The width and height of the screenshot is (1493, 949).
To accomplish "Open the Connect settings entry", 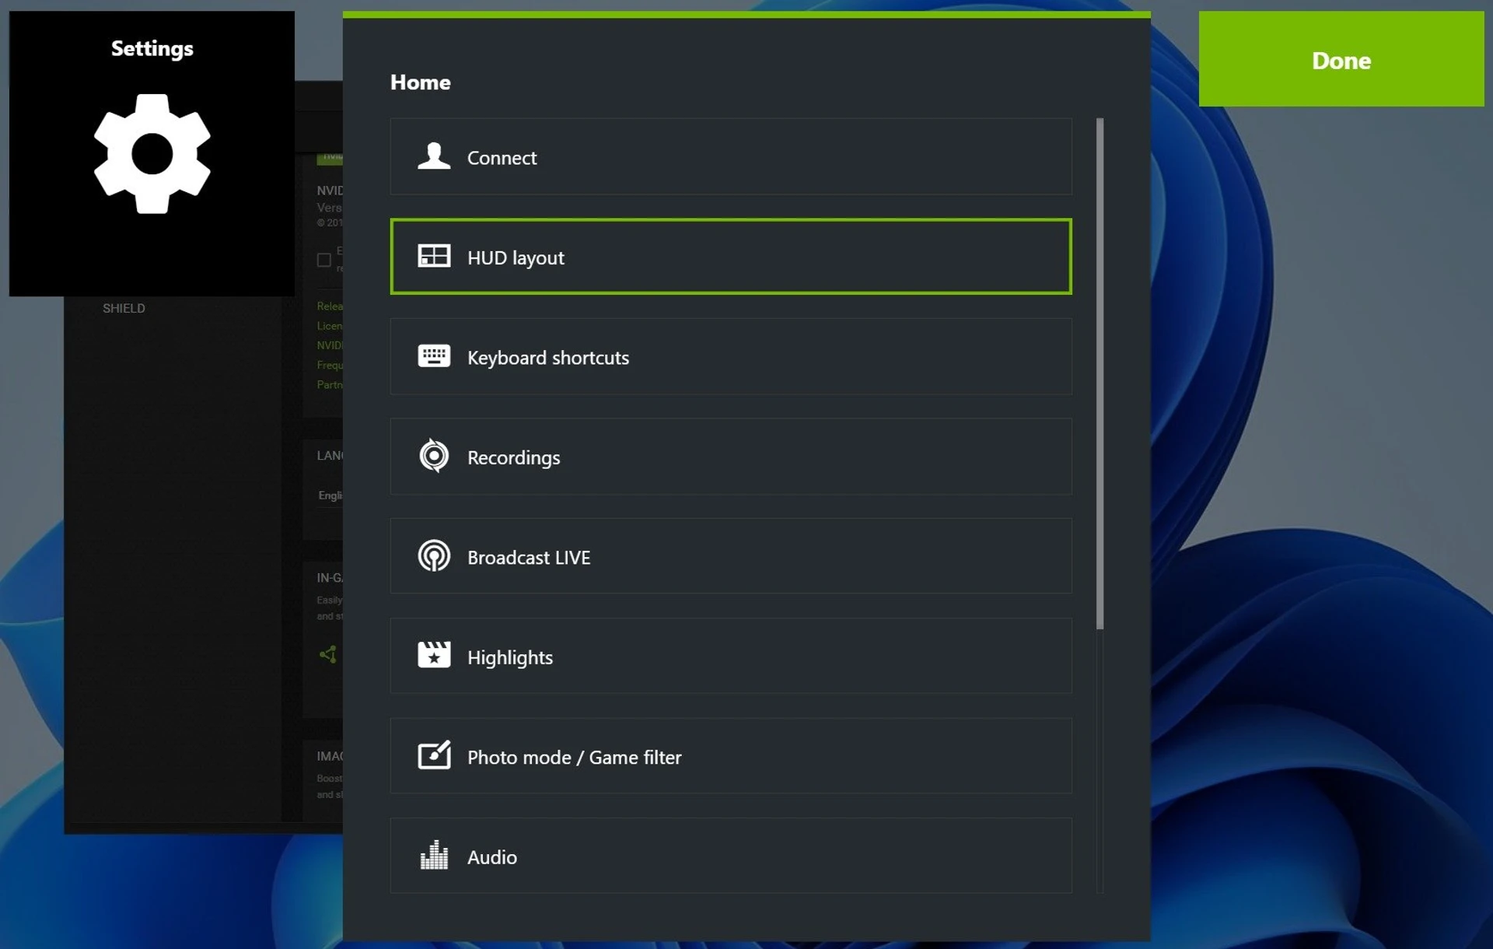I will point(731,156).
